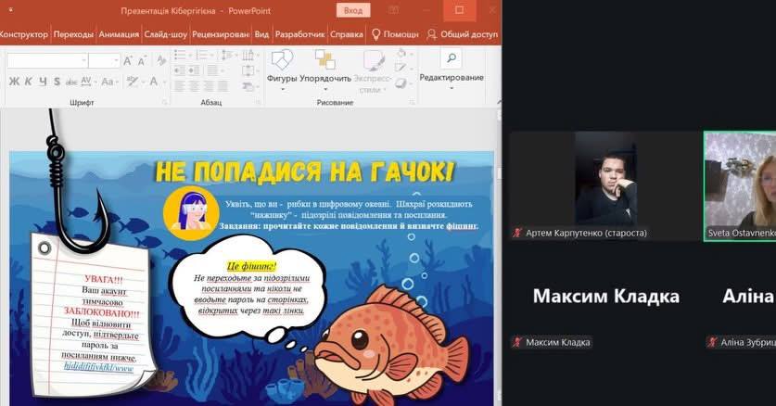Toggle bold Ж formatting

point(15,82)
